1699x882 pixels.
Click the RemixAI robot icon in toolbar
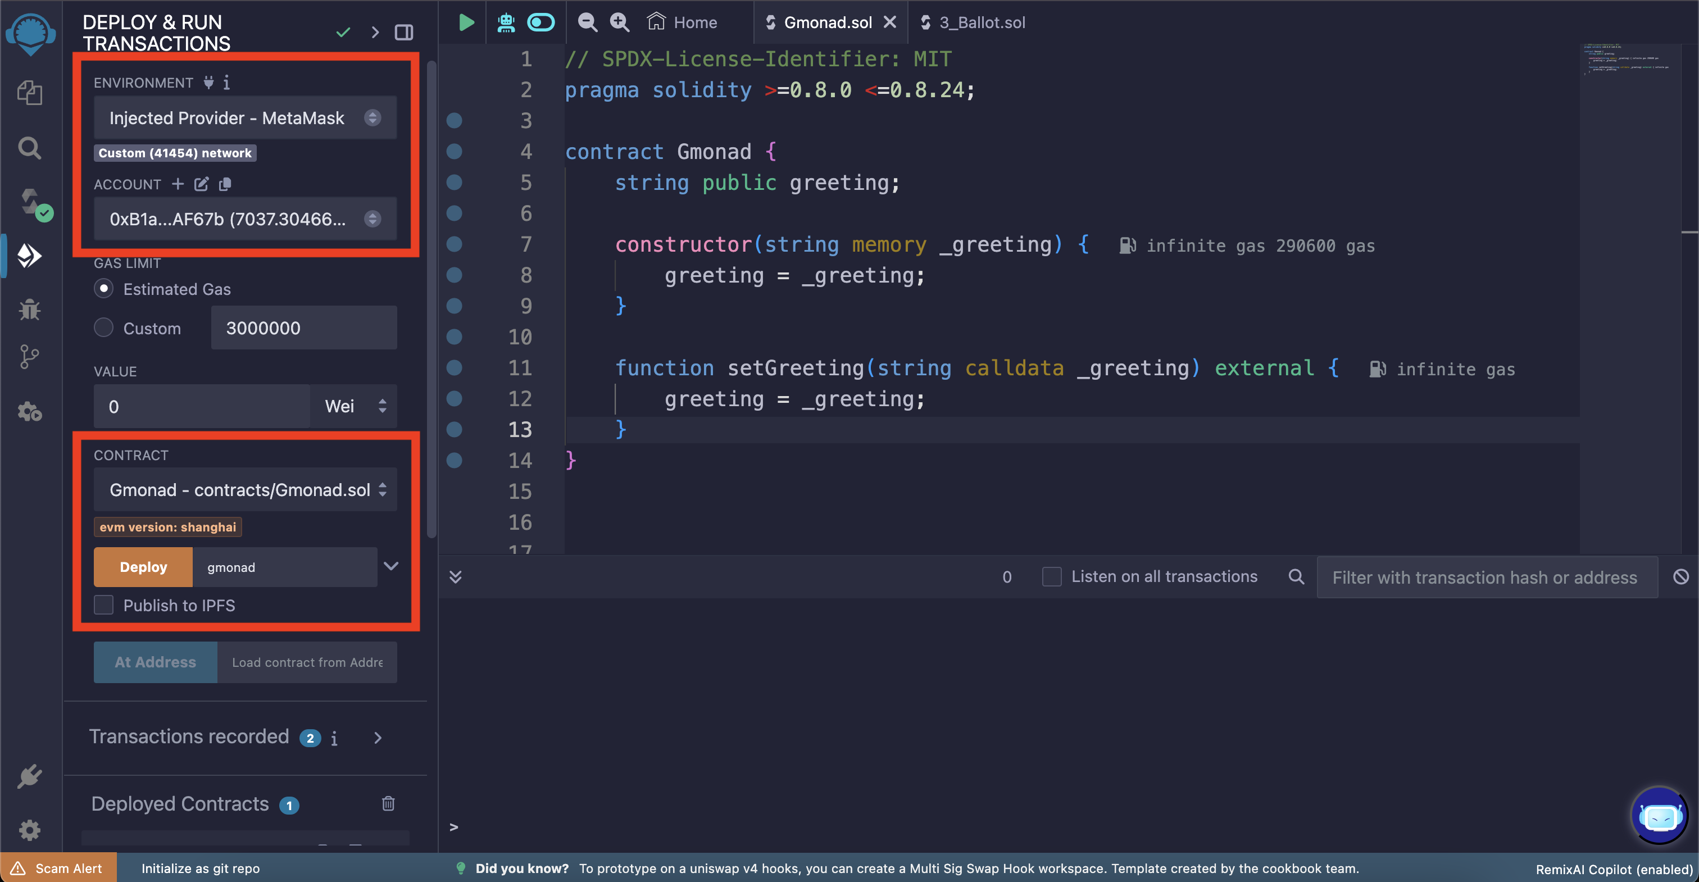point(506,22)
